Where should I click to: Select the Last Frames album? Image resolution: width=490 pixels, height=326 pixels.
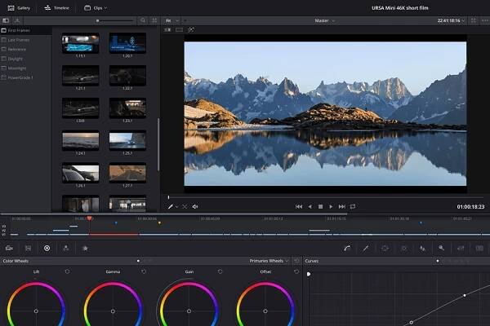(x=25, y=40)
